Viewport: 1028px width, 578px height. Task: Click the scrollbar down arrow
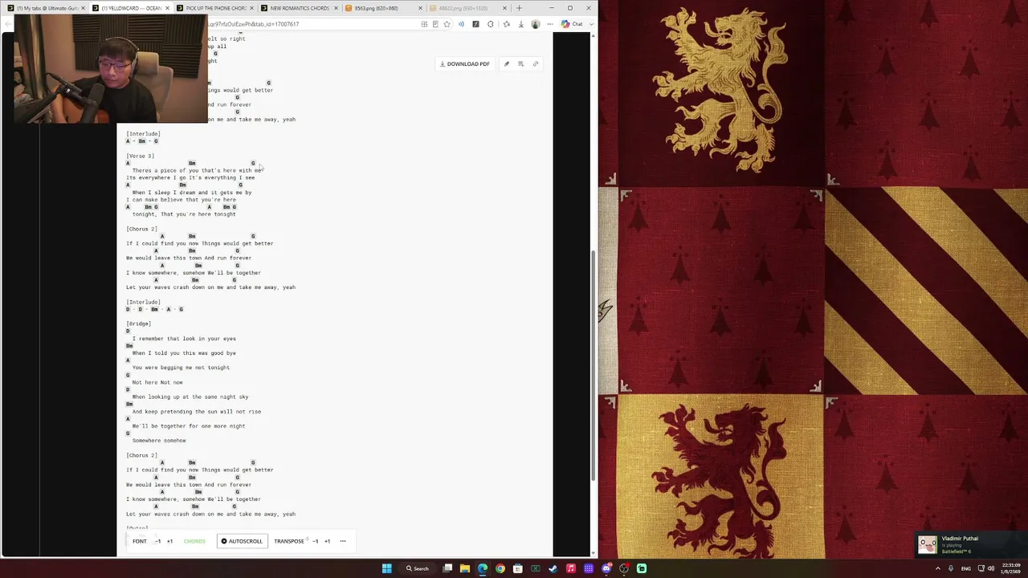594,554
